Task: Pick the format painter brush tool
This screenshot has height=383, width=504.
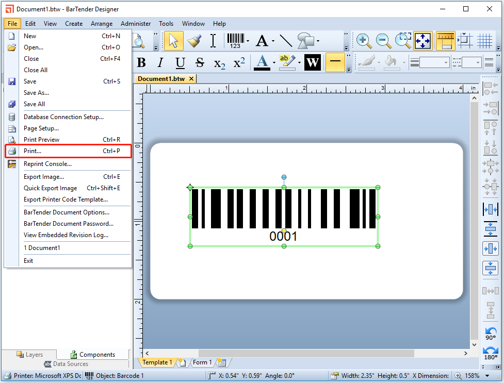Action: pyautogui.click(x=194, y=41)
